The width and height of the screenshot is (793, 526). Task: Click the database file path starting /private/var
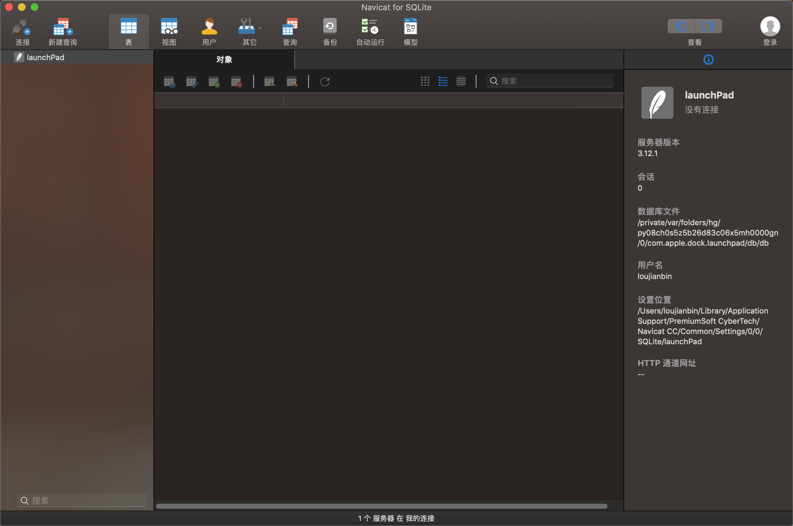(x=708, y=233)
